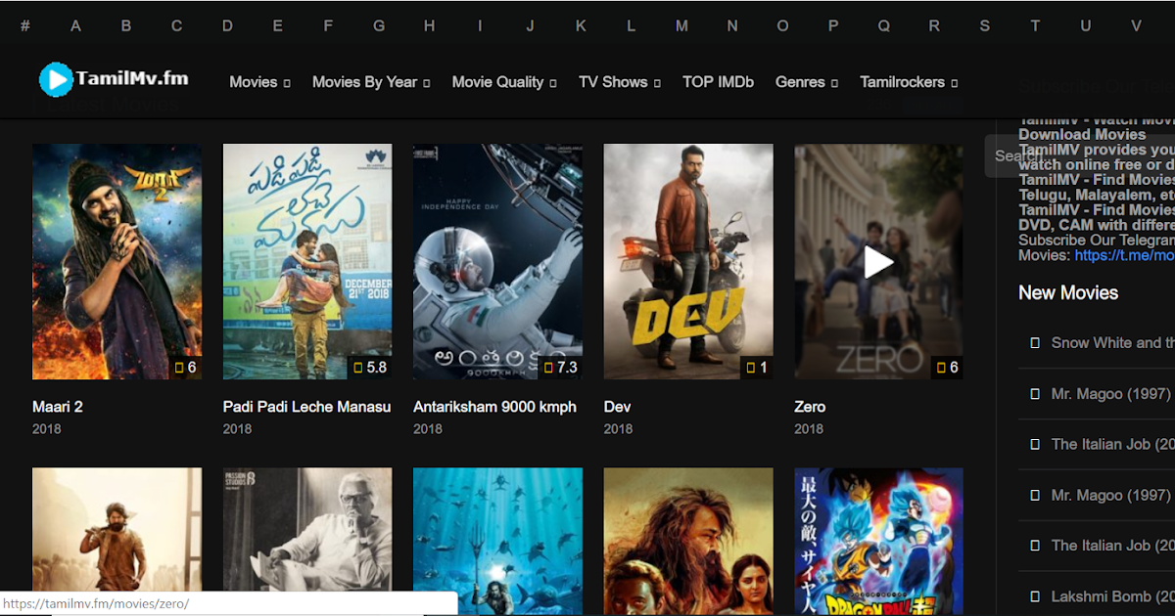The image size is (1175, 616).
Task: Filter titles by # symbol
Action: click(25, 25)
